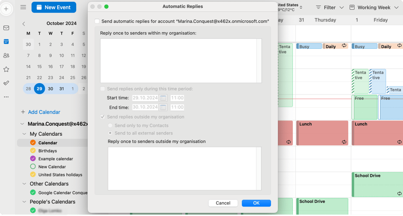Toggle the Calendar calendar visibility checkbox

(x=33, y=142)
